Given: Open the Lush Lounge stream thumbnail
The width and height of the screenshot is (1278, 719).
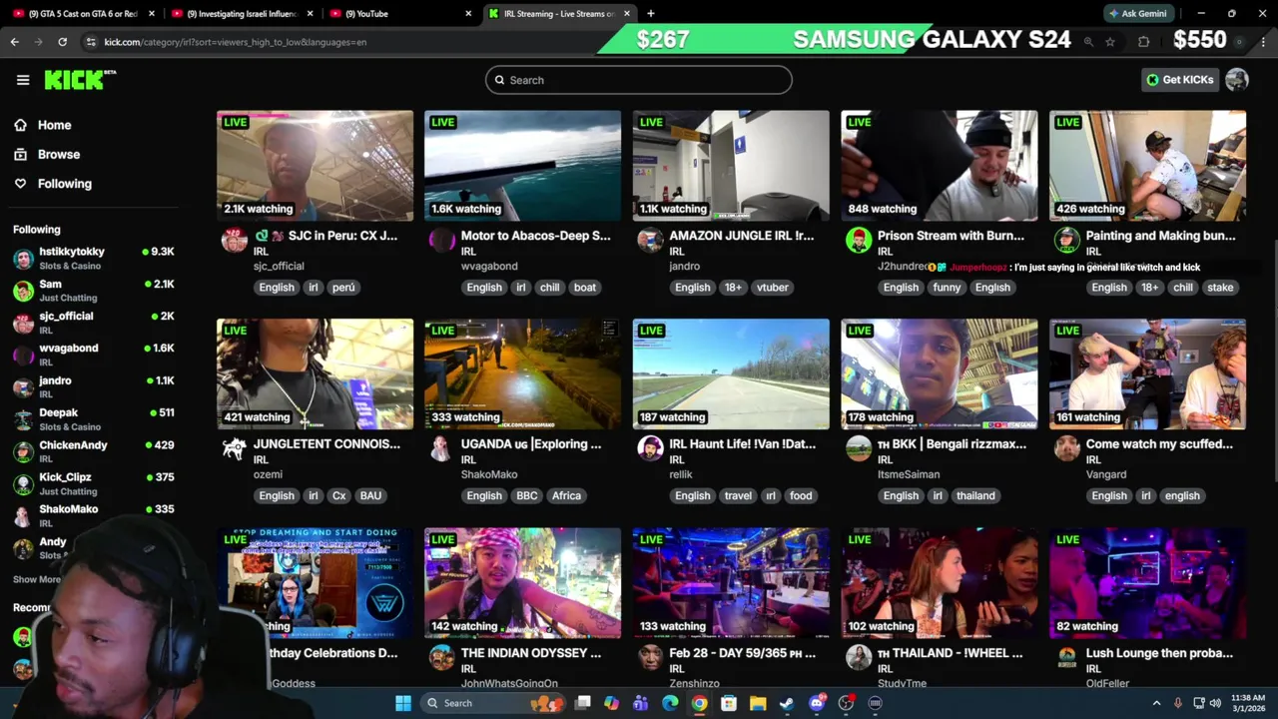Looking at the screenshot, I should [x=1147, y=583].
